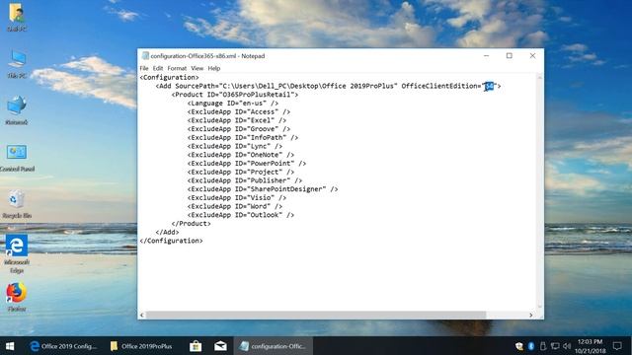The width and height of the screenshot is (632, 355).
Task: Click the ExcludeApp Outlook line
Action: 241,215
